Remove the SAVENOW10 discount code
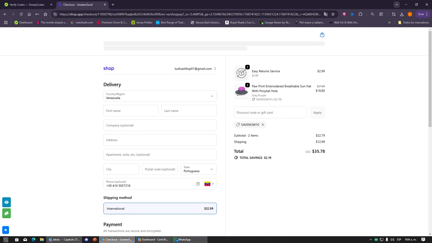The width and height of the screenshot is (432, 243). (x=263, y=125)
